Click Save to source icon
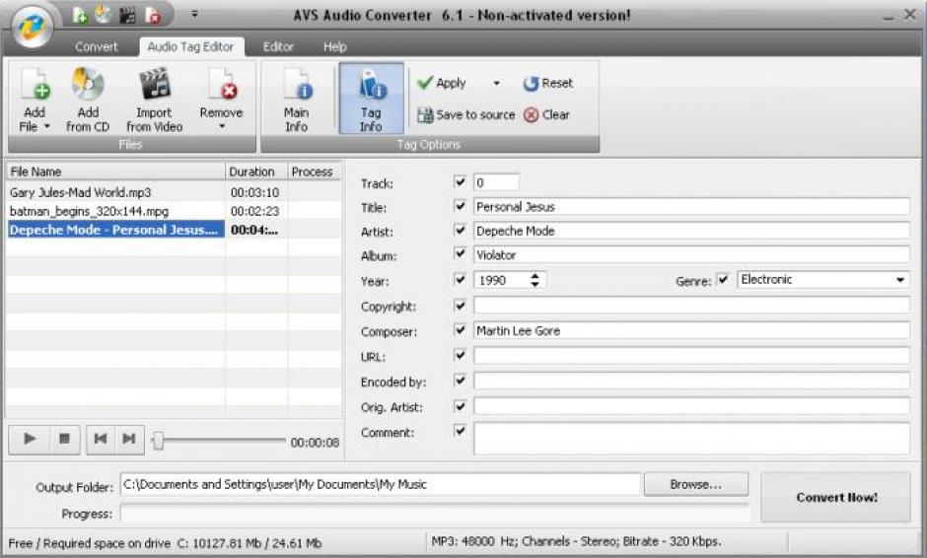The width and height of the screenshot is (927, 558). click(426, 115)
